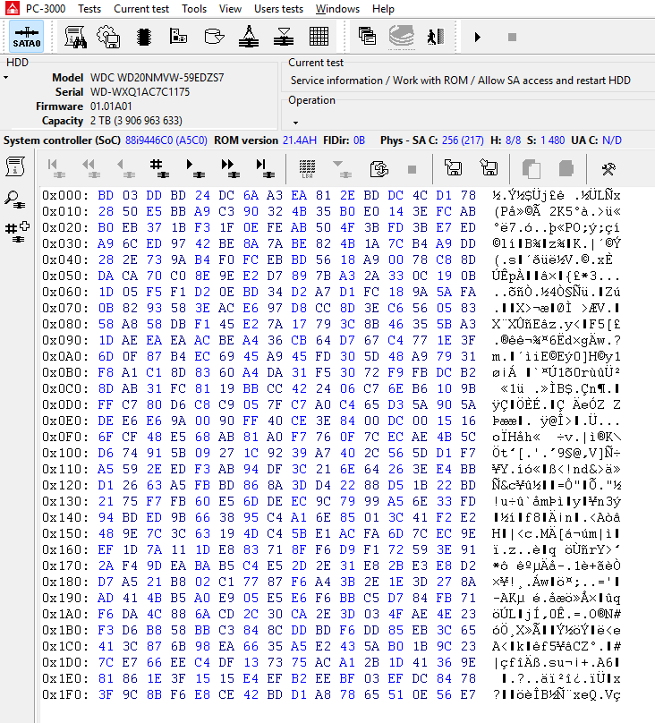Click the go to sector number icon
Image resolution: width=655 pixels, height=723 pixels.
pyautogui.click(x=156, y=167)
